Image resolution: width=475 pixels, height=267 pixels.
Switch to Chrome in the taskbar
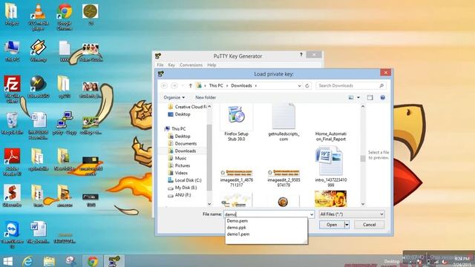93,261
